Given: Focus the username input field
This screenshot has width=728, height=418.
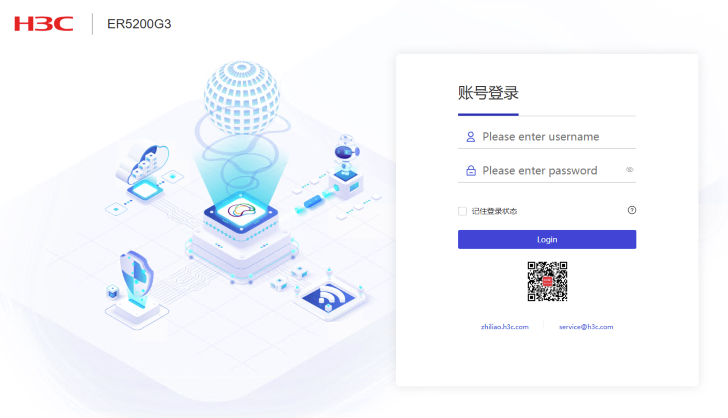Looking at the screenshot, I should (x=547, y=137).
